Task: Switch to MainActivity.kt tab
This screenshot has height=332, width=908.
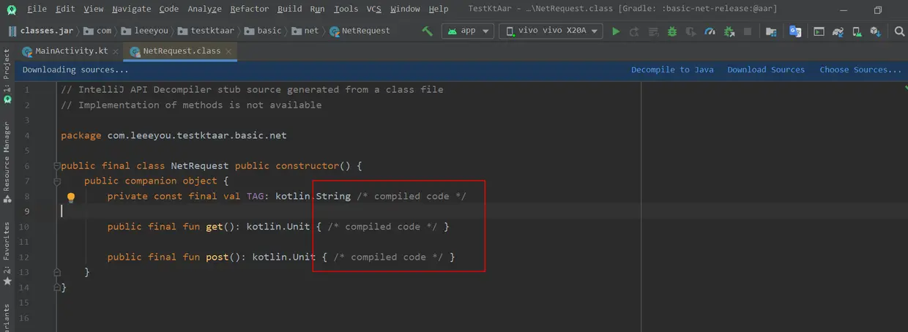Action: [71, 51]
